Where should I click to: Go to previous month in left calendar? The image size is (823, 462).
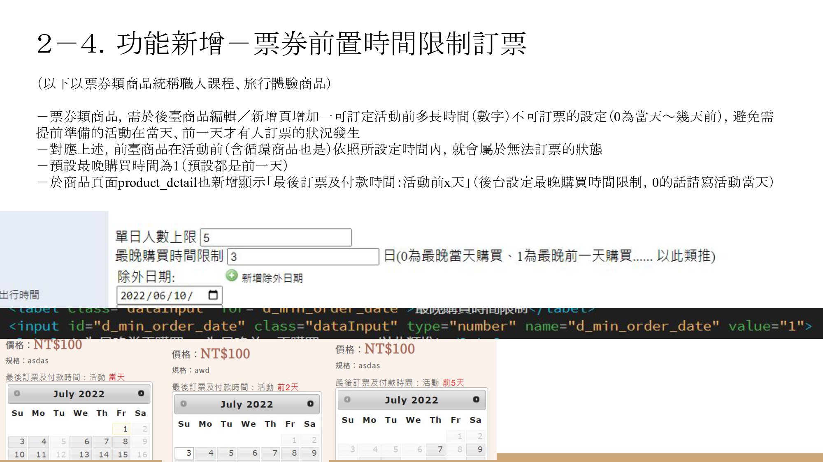coord(17,393)
